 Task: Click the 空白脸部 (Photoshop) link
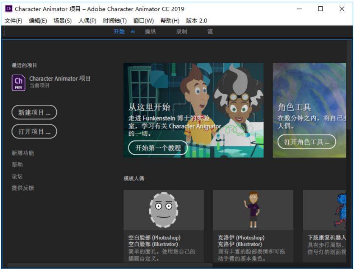coord(154,238)
